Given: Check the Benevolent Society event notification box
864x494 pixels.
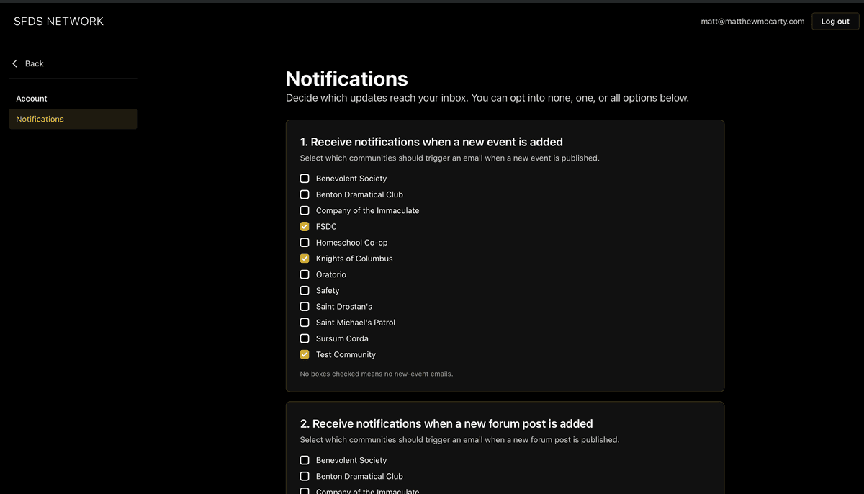Looking at the screenshot, I should [x=304, y=178].
